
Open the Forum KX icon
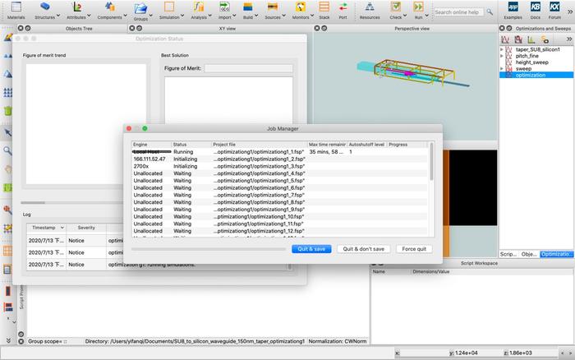[554, 7]
